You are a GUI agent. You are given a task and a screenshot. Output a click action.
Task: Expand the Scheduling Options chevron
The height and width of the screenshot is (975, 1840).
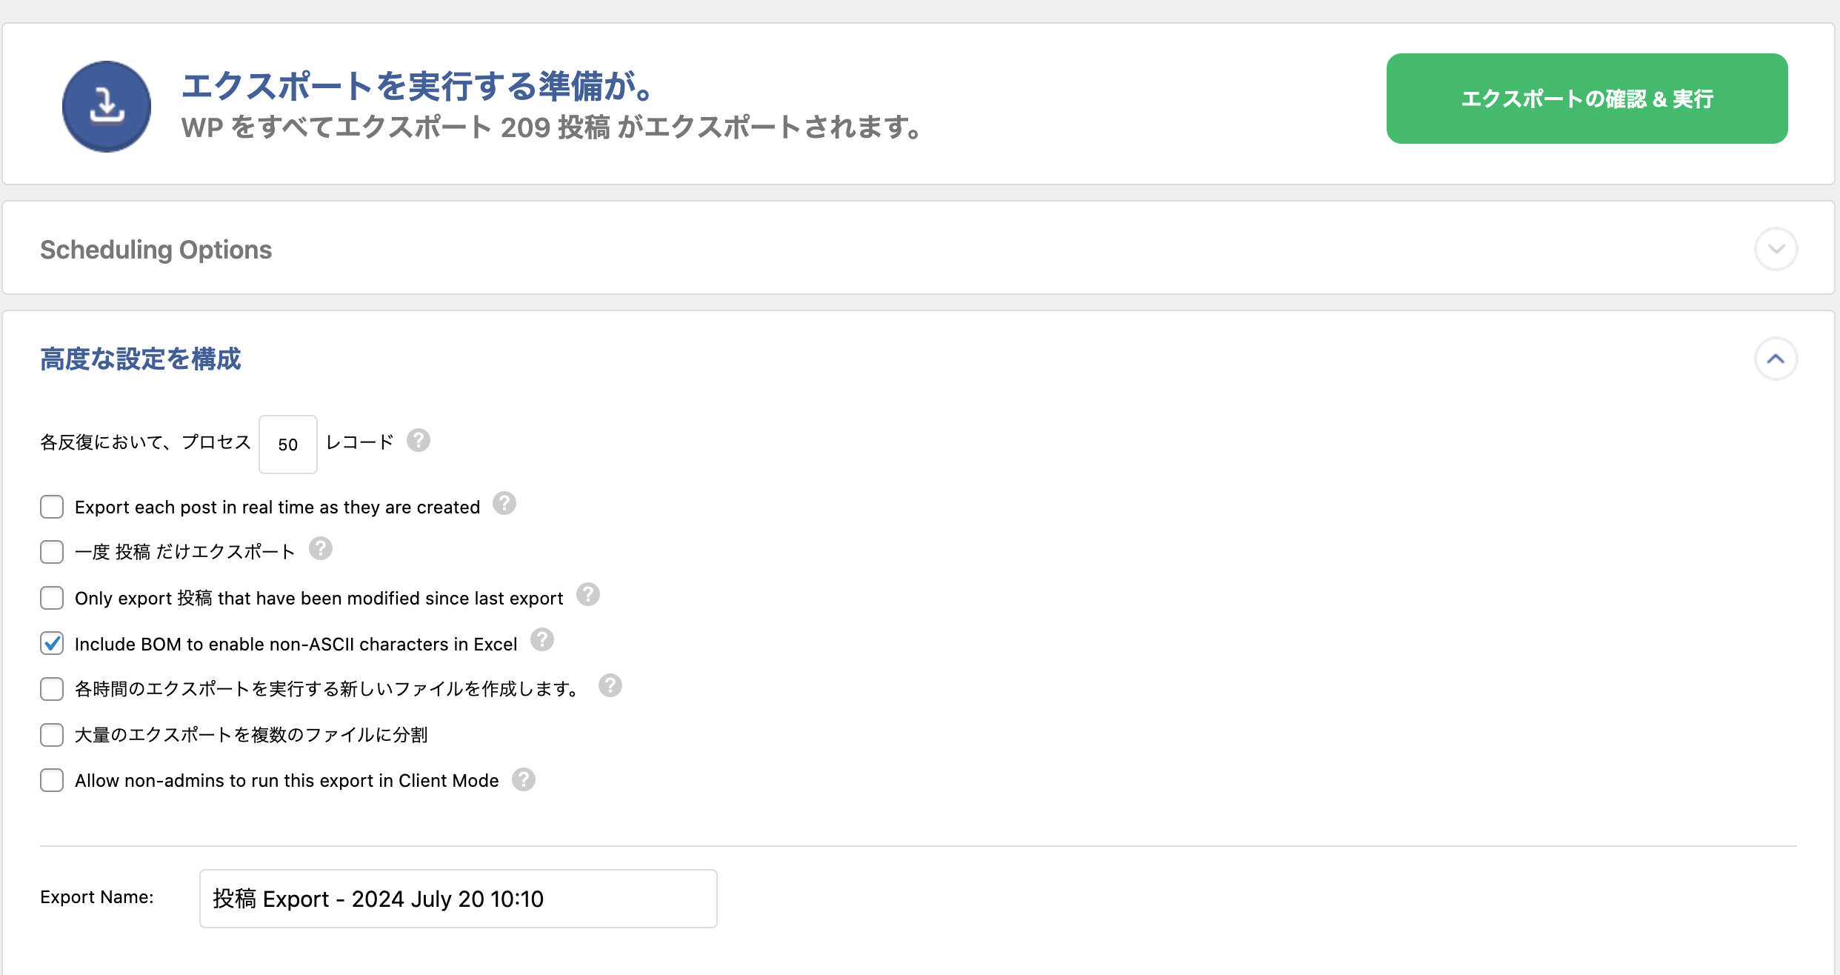(1776, 249)
